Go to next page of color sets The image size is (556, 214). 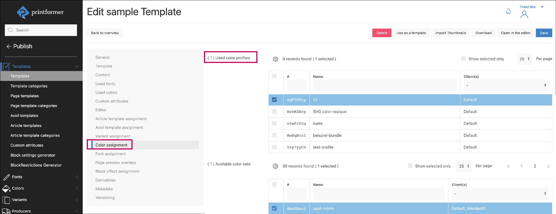548,166
